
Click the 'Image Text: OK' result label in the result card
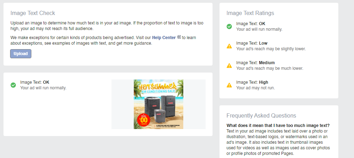(35, 82)
